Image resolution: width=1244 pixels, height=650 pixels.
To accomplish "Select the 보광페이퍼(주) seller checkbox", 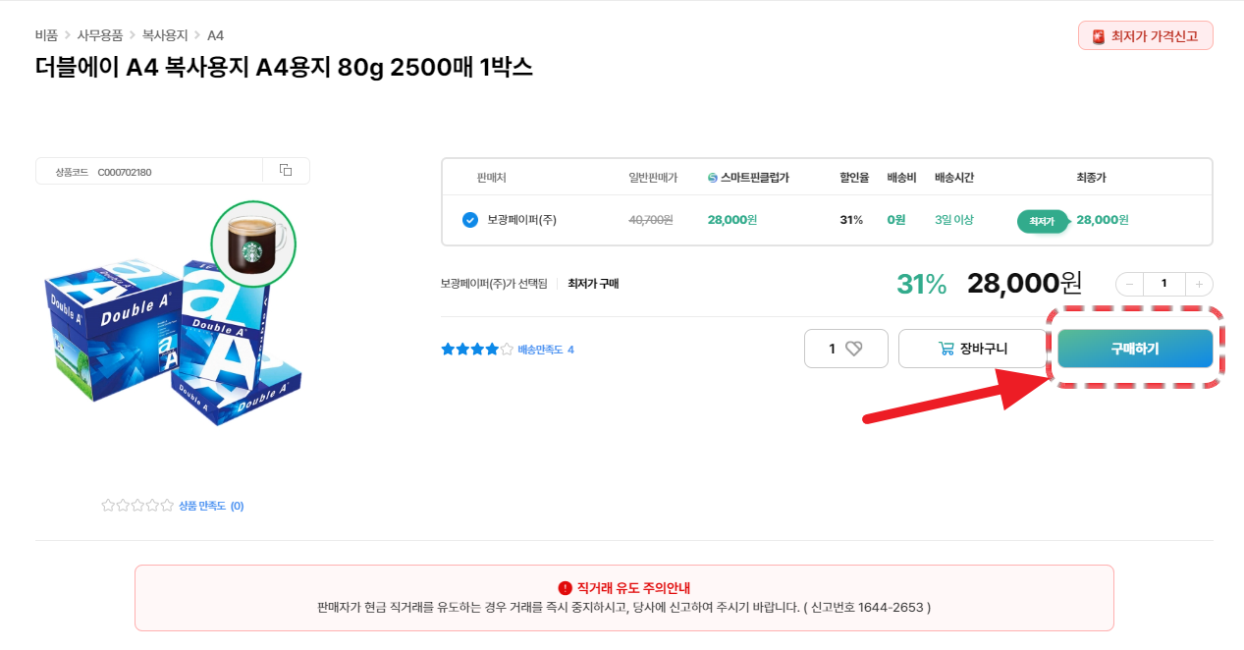I will click(x=470, y=220).
